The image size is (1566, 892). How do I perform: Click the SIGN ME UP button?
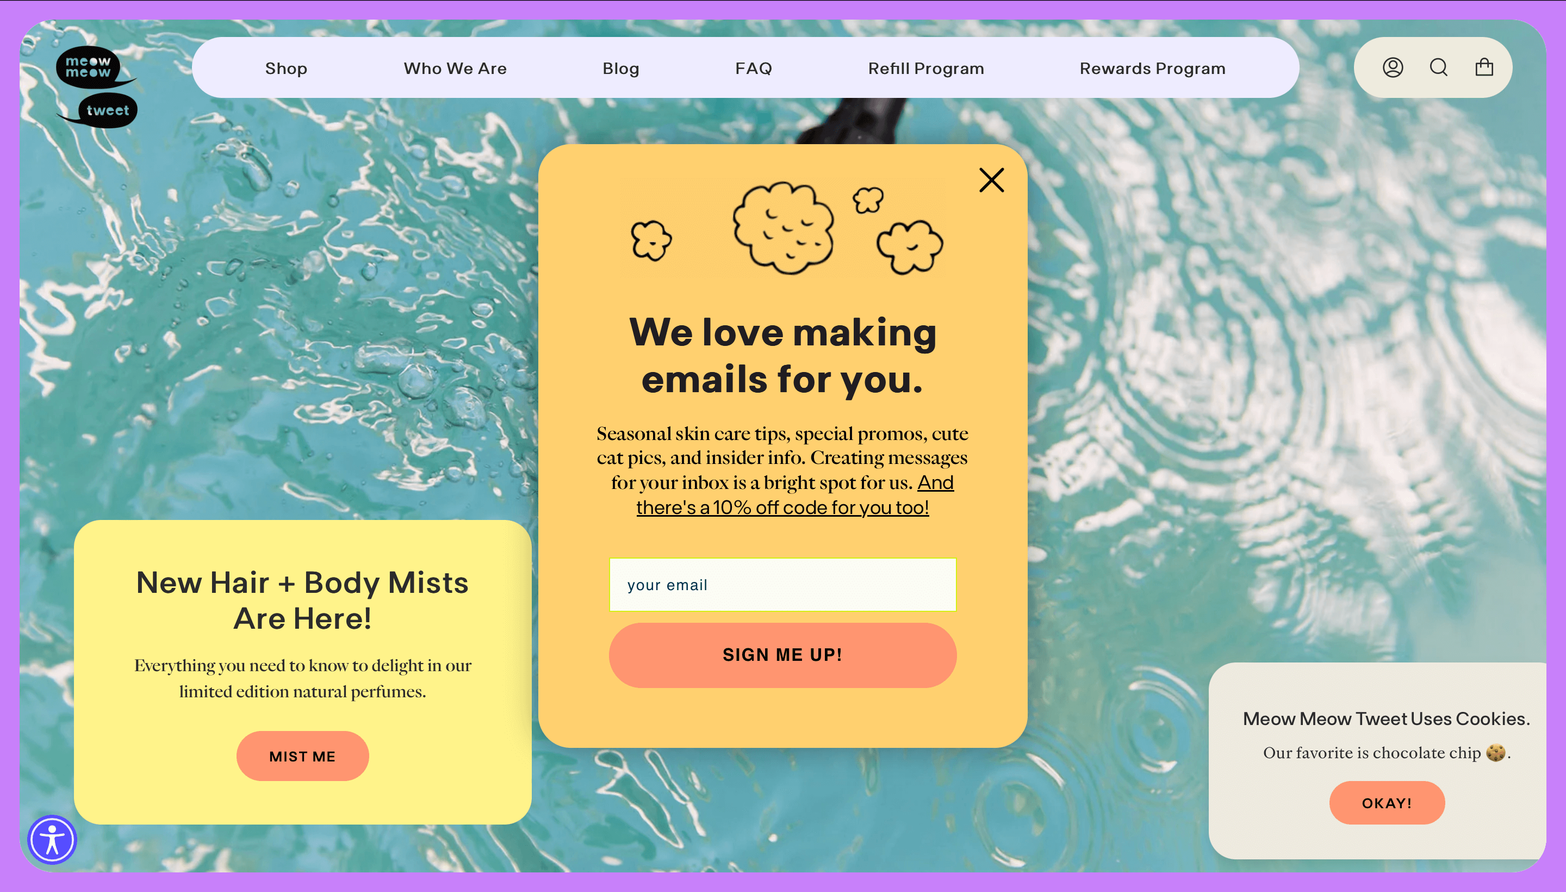[782, 655]
